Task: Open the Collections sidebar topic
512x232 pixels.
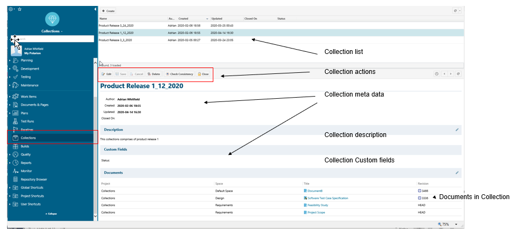Action: [52, 138]
